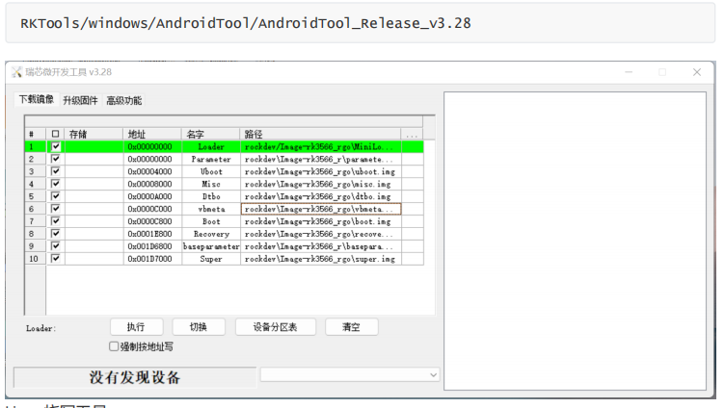Minimize the 瑞芯微开发工具 window
This screenshot has width=725, height=408.
pyautogui.click(x=629, y=72)
